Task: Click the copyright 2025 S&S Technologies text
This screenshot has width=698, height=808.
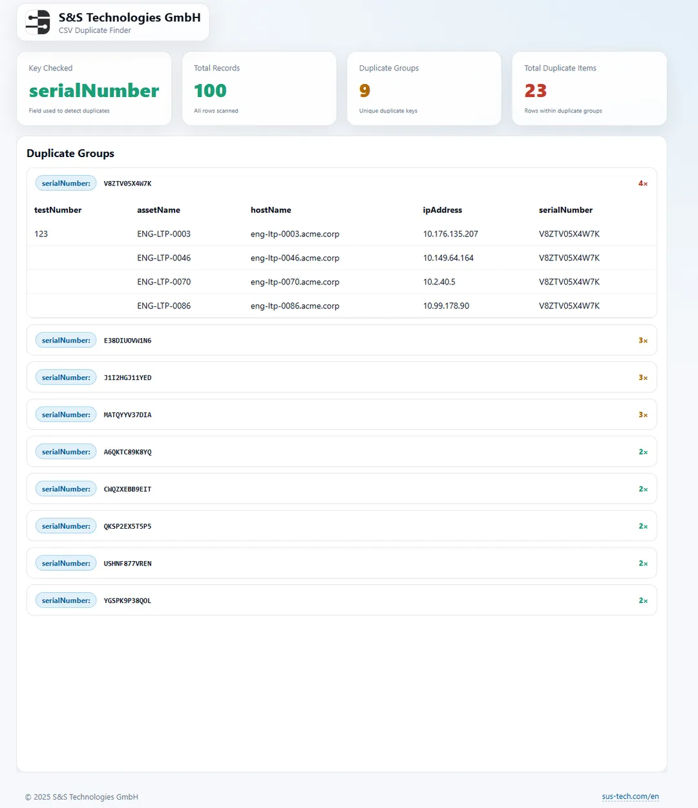Action: click(81, 797)
